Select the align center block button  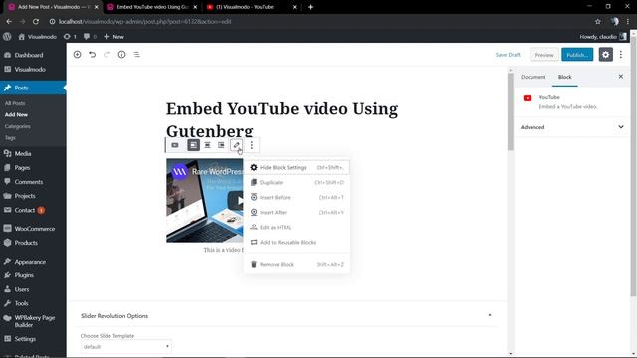coord(208,145)
